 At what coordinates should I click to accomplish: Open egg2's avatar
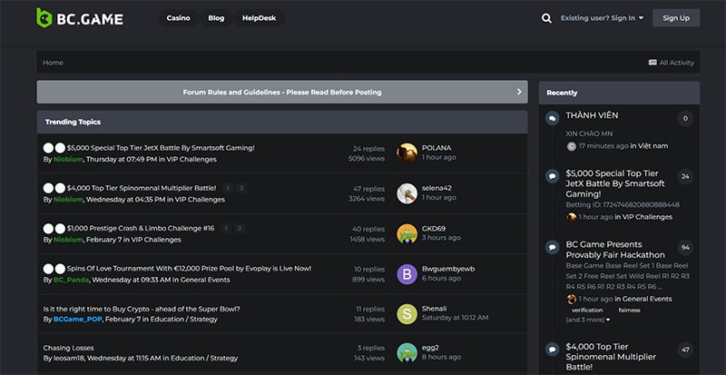pyautogui.click(x=407, y=352)
